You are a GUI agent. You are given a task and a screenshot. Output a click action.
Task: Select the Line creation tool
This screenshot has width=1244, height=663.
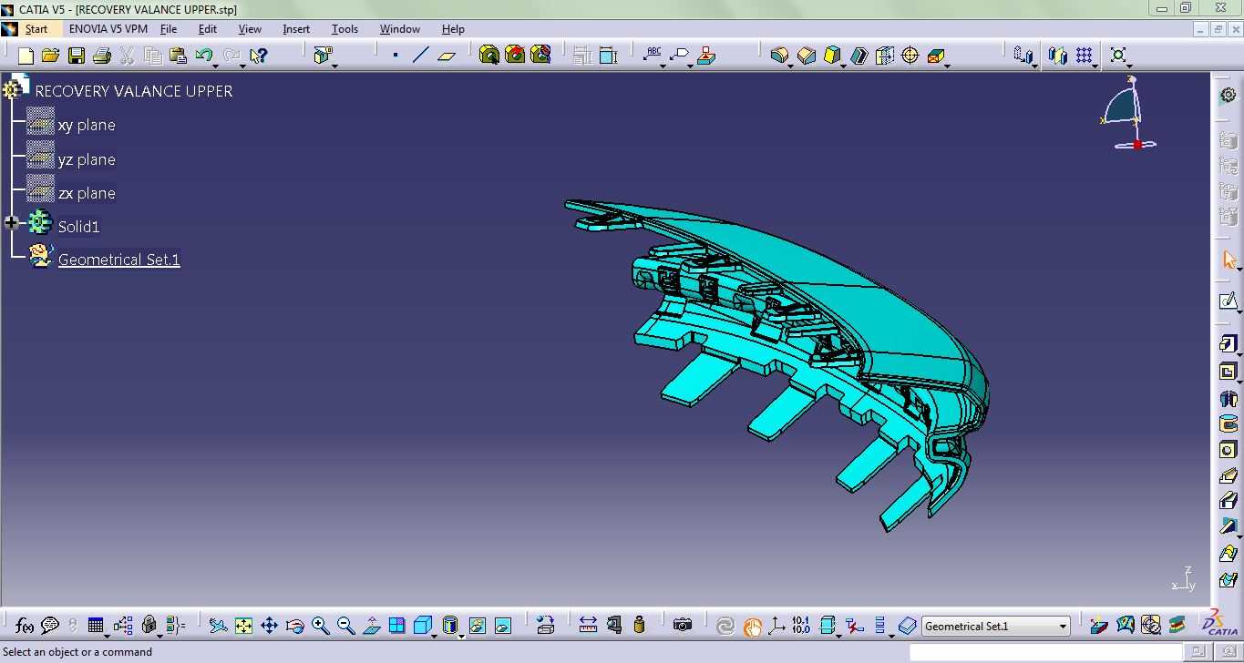coord(420,56)
